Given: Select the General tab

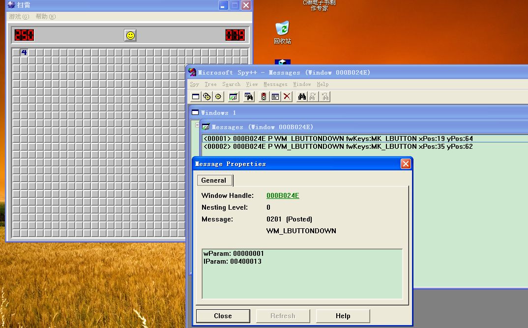Looking at the screenshot, I should point(214,180).
